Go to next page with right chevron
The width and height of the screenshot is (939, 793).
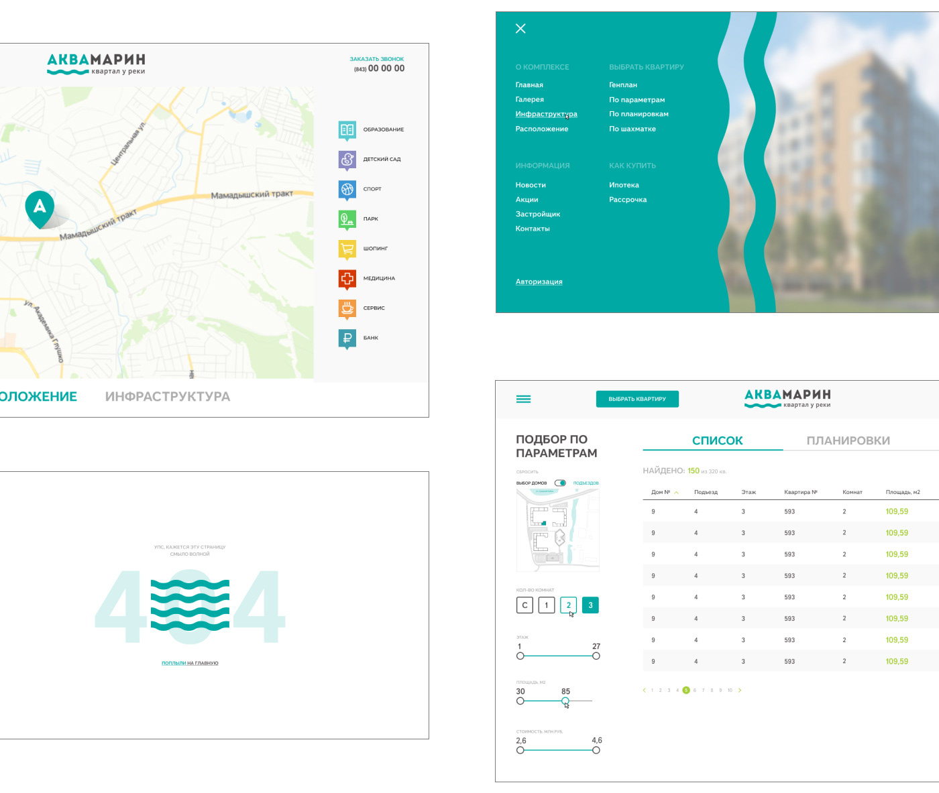coord(740,690)
